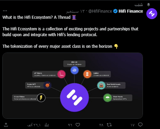Click the pinned pushpin icon

[x=148, y=5]
